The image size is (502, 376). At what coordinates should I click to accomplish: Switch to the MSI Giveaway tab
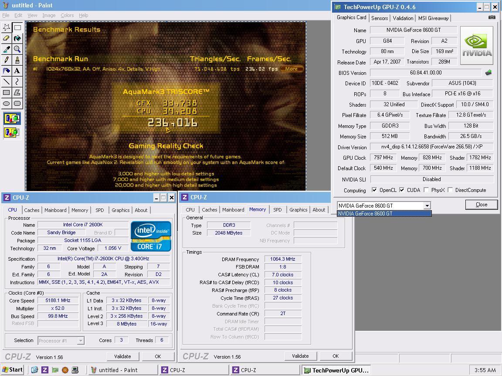pyautogui.click(x=433, y=18)
